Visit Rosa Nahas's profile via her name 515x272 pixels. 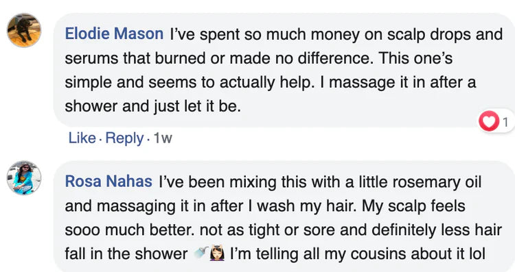(108, 182)
